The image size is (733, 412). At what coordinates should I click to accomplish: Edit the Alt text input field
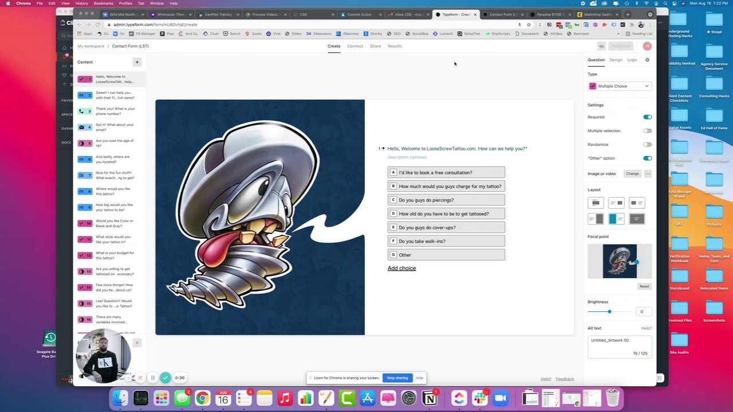point(620,346)
